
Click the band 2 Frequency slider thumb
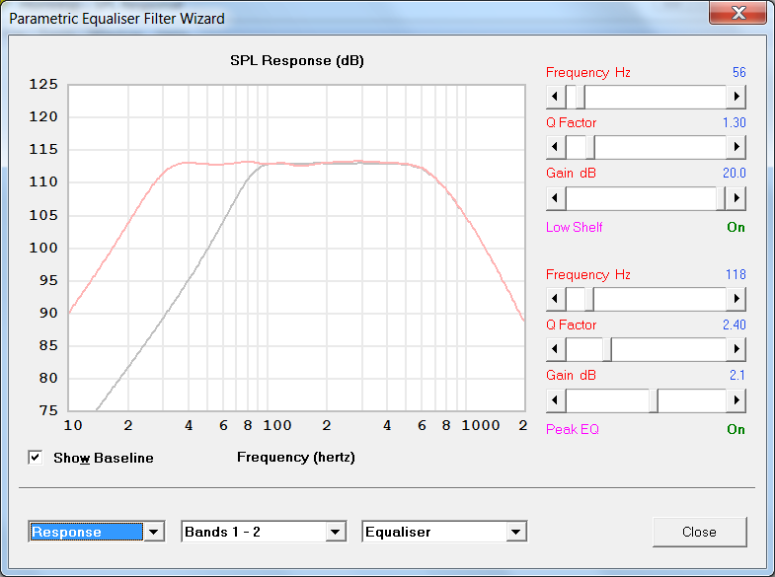(589, 299)
